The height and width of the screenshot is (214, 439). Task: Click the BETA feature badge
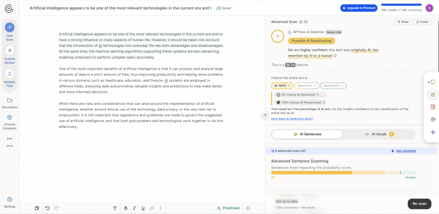point(290,65)
